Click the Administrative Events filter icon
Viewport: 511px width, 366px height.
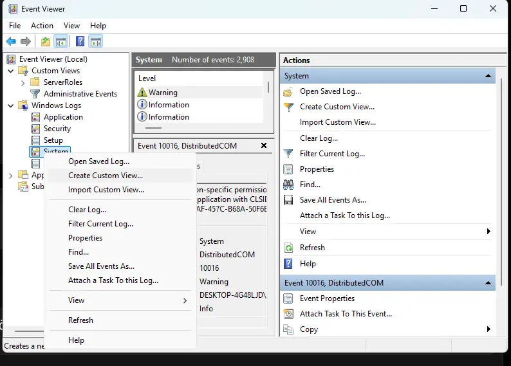tap(35, 94)
